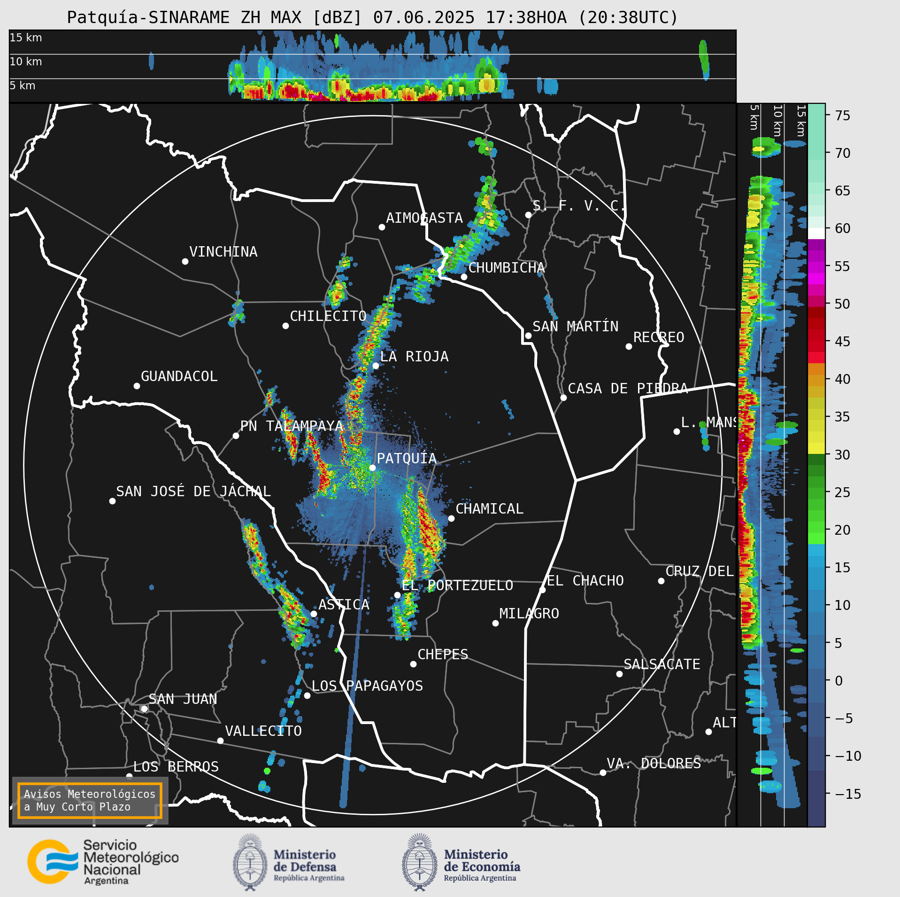Click the Vallecito city marker dot
The image size is (900, 897).
(x=220, y=741)
